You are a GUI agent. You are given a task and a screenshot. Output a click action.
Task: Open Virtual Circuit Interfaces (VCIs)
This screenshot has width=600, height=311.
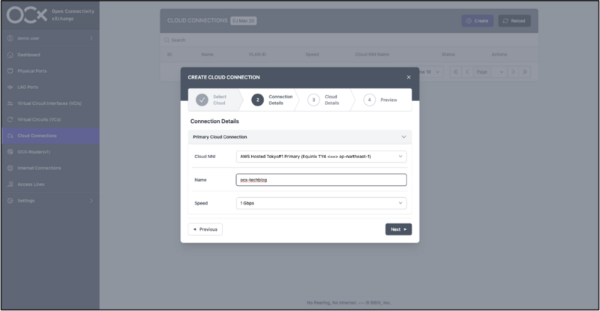click(x=50, y=103)
